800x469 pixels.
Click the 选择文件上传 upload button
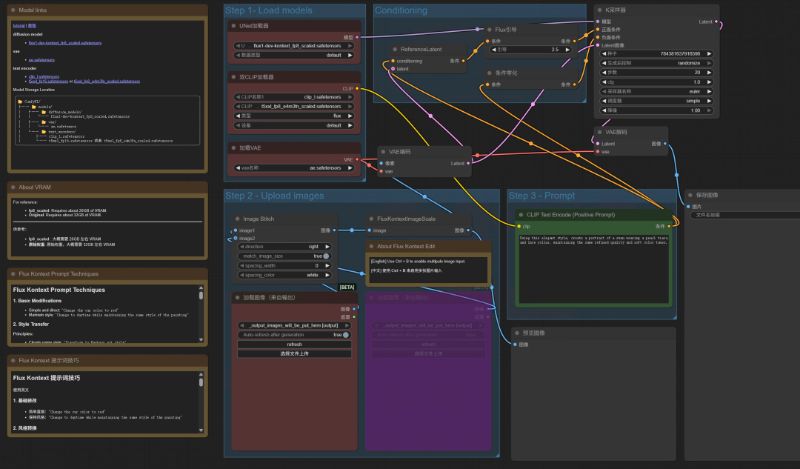tap(294, 354)
